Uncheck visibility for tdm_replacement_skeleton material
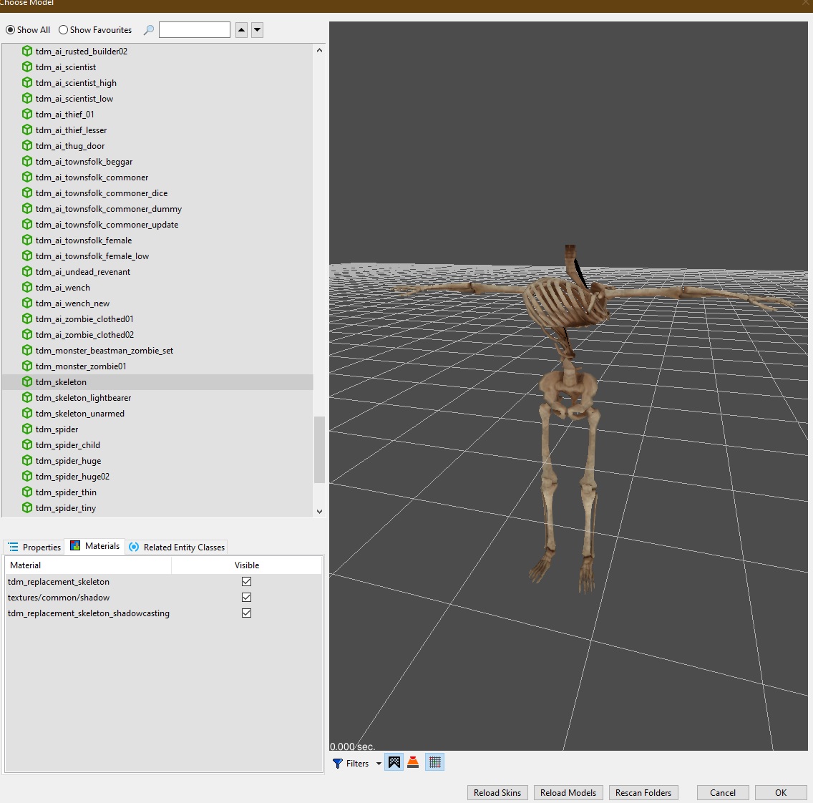 click(x=247, y=582)
